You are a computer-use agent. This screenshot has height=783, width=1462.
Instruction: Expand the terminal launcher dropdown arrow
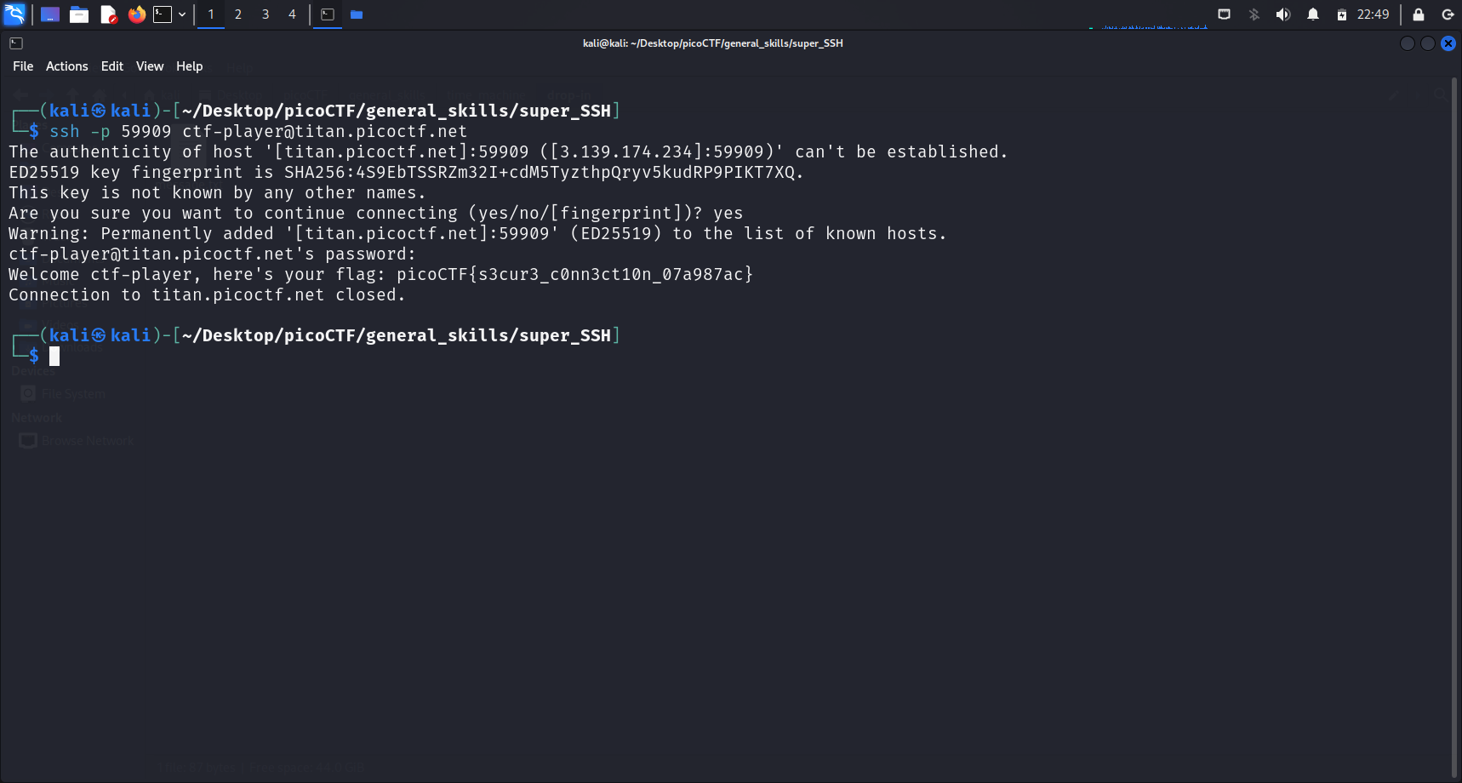point(182,14)
